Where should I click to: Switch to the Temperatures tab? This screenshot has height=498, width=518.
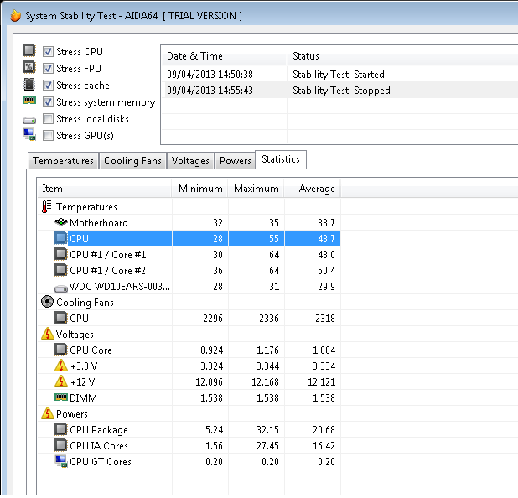point(63,161)
